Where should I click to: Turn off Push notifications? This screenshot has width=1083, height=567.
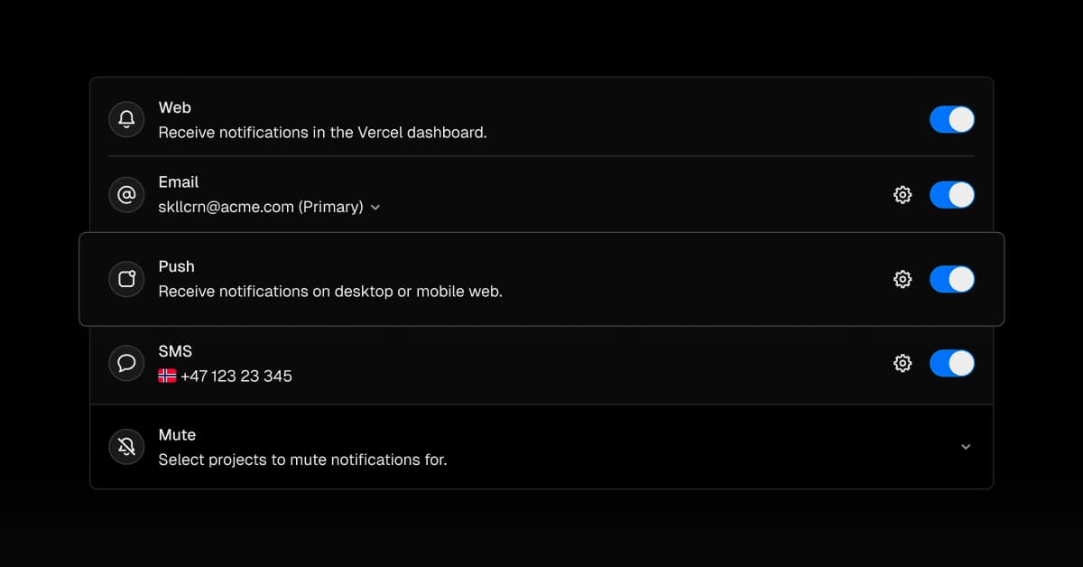952,279
